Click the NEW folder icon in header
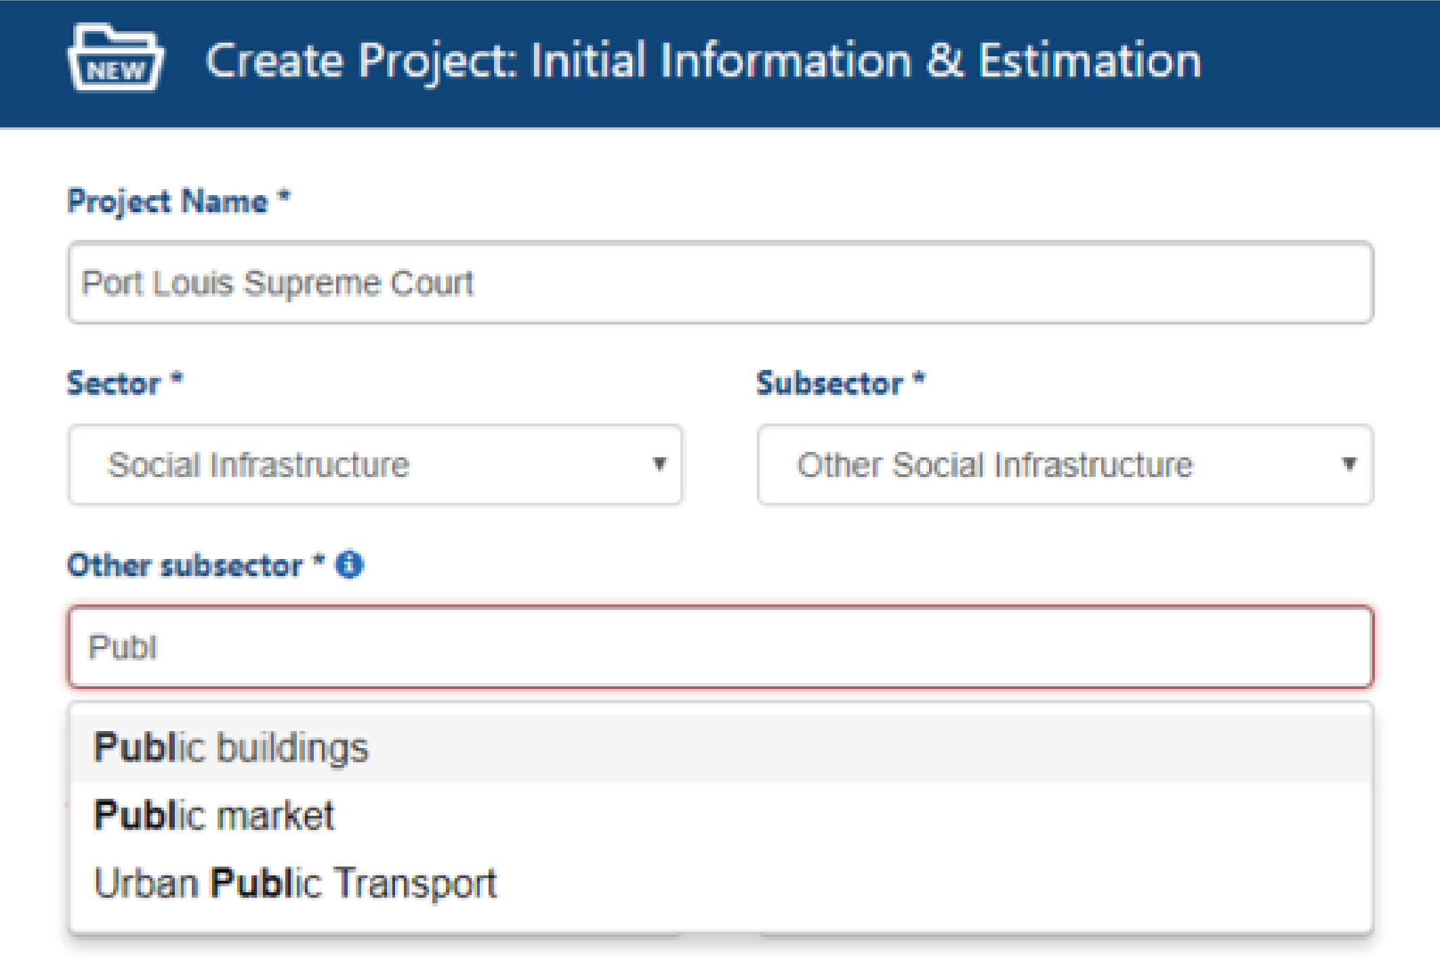This screenshot has width=1440, height=977. 115,58
